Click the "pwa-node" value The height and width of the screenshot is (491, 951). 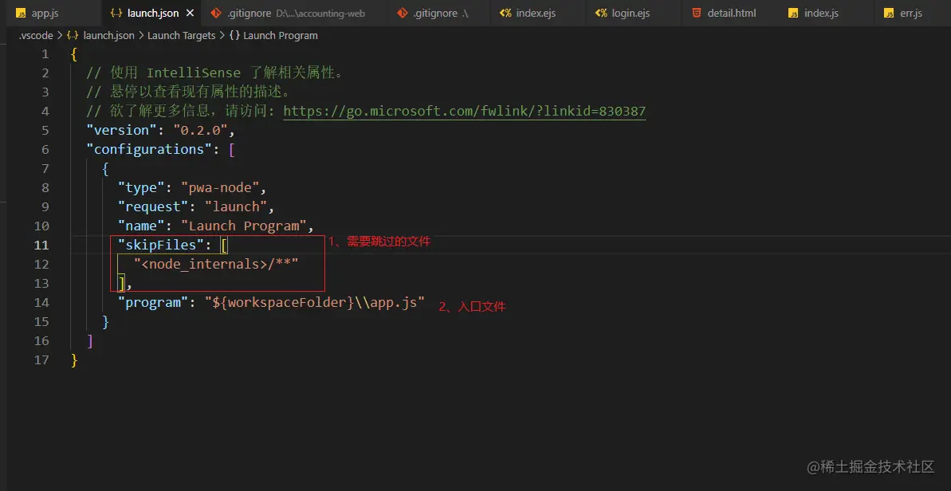point(220,187)
